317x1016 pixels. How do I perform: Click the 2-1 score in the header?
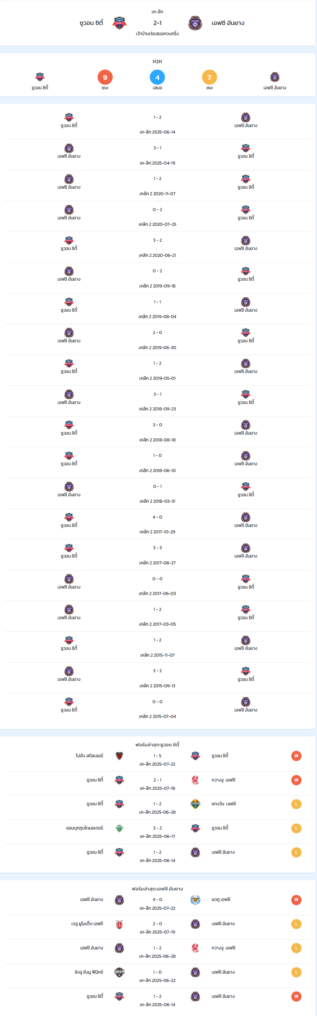click(x=157, y=23)
